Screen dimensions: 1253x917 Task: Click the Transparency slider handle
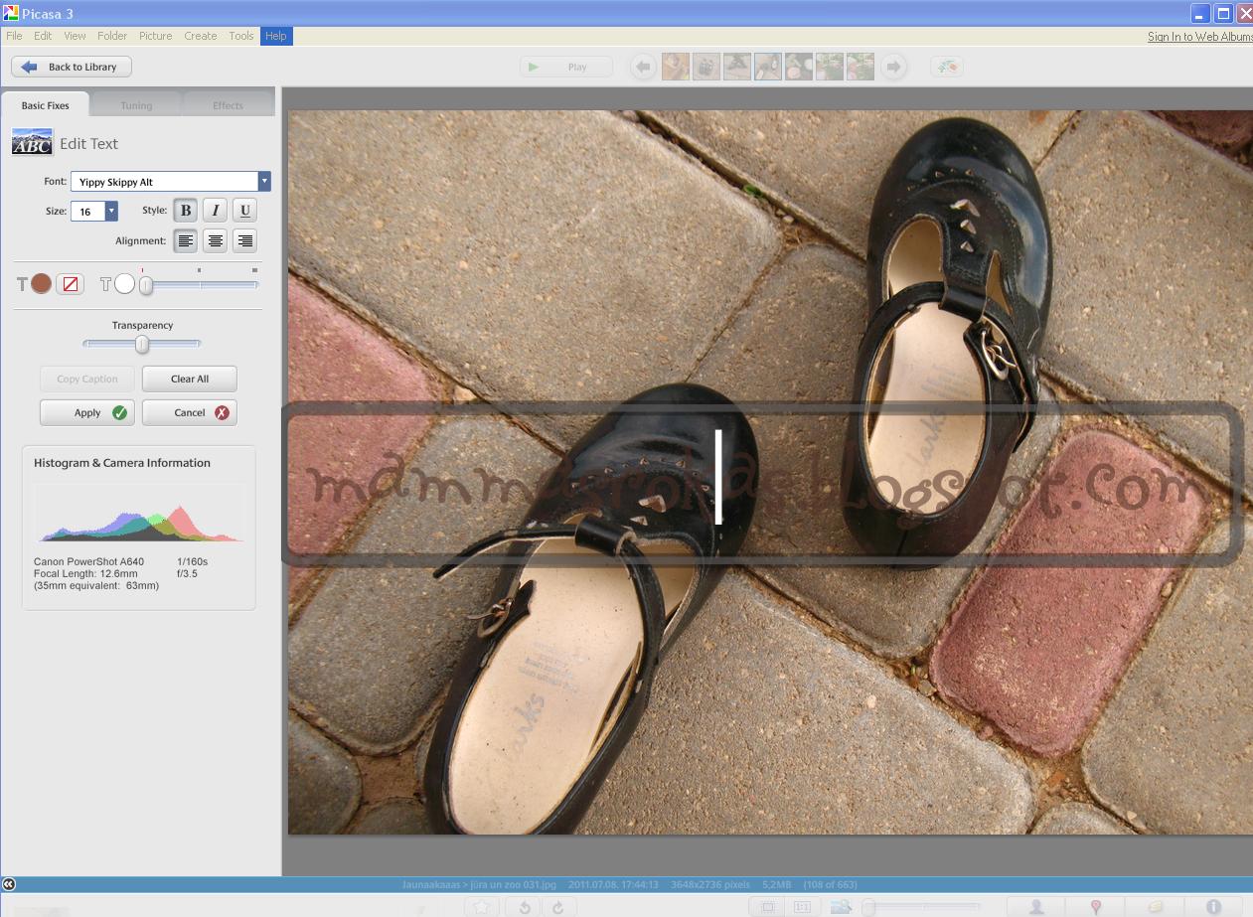click(142, 344)
